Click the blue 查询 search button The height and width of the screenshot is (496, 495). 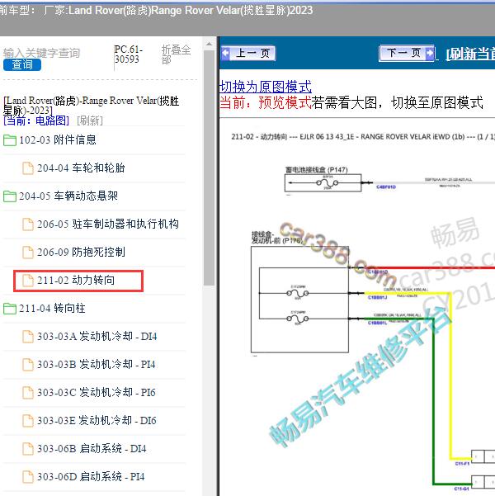(x=22, y=65)
